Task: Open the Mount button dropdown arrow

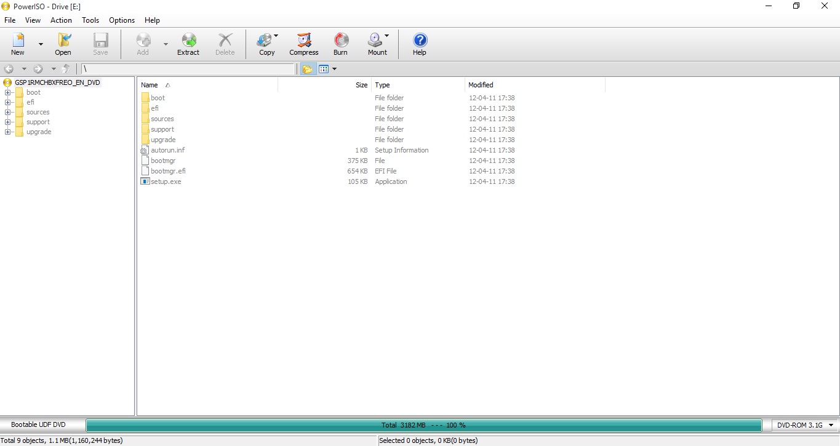Action: (386, 36)
